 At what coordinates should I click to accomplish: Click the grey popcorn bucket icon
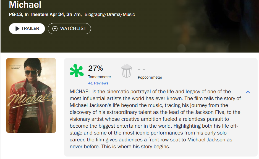tap(127, 71)
